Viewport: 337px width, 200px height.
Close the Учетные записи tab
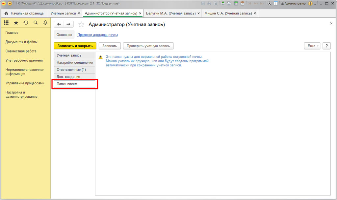pyautogui.click(x=79, y=13)
